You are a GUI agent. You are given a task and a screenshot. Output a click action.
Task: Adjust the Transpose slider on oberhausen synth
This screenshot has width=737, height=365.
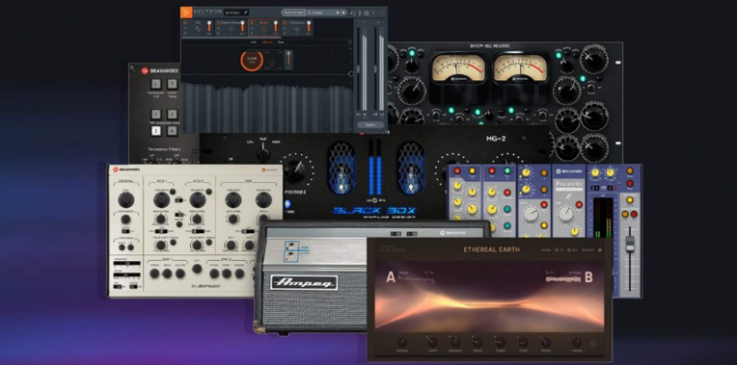point(126,263)
